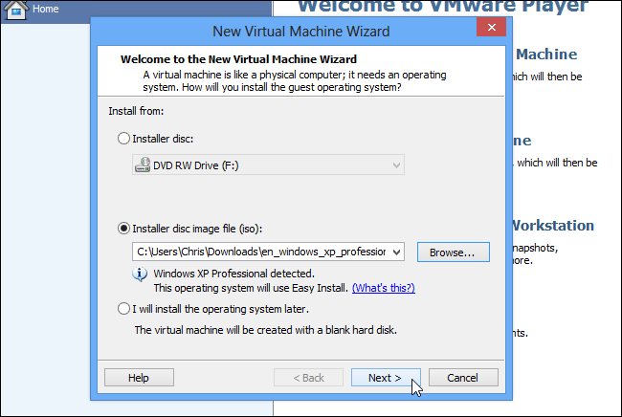Select the Installer disc image file (iso) option
Screen dimensions: 622x417
pos(123,229)
